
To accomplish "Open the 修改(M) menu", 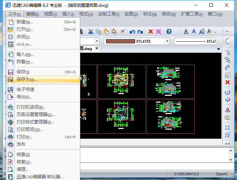I will point(169,14).
